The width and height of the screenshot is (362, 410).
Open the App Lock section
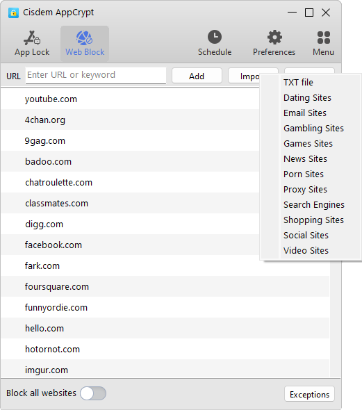(32, 43)
